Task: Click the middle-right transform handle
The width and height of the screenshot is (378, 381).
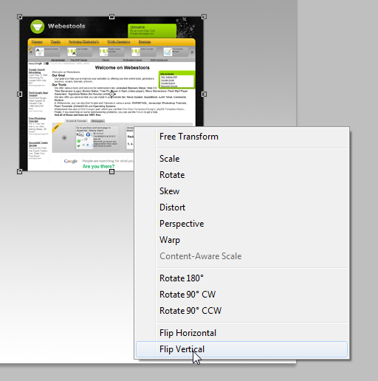Action: [x=204, y=94]
